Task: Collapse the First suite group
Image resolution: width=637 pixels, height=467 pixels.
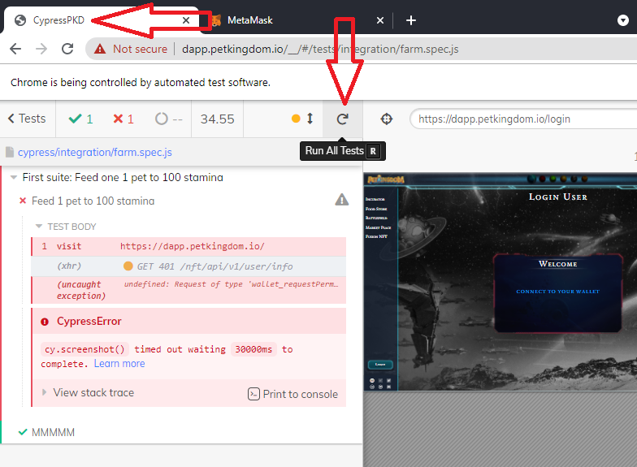Action: click(13, 177)
